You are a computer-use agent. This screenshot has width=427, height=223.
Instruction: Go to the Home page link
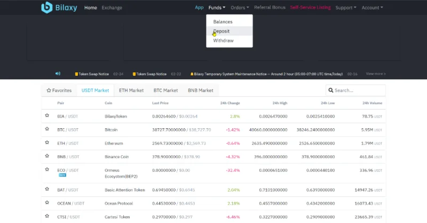pos(91,7)
